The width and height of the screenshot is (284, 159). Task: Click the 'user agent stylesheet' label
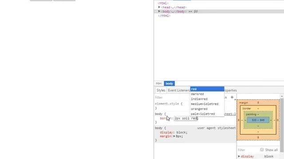(217, 128)
